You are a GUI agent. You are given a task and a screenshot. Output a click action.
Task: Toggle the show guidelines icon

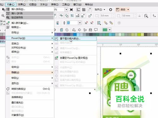89,10
